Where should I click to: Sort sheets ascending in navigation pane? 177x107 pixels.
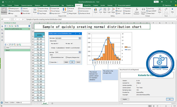click(10, 26)
